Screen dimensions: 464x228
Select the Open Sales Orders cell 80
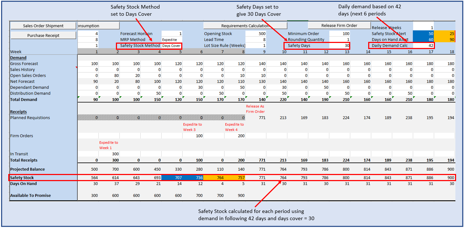(x=109, y=76)
